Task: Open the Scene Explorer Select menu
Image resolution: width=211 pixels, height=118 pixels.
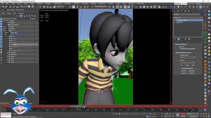Action: 3,13
